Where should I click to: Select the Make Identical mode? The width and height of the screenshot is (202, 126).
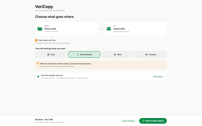click(x=84, y=54)
